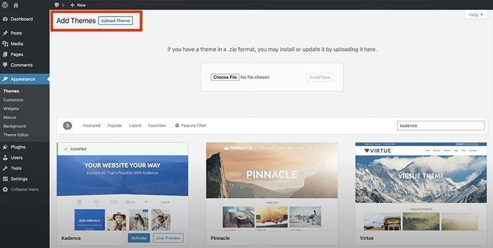Click the Feature Filter gear icon
493x248 pixels.
tap(177, 126)
